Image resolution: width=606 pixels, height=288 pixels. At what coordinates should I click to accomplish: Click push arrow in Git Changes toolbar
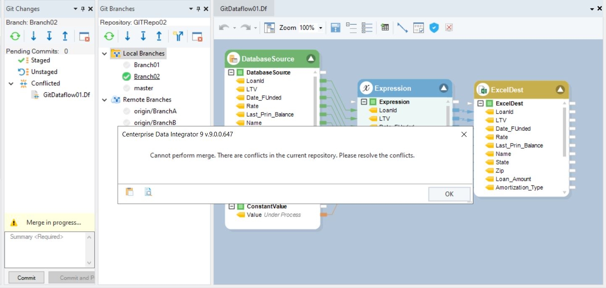(x=65, y=37)
